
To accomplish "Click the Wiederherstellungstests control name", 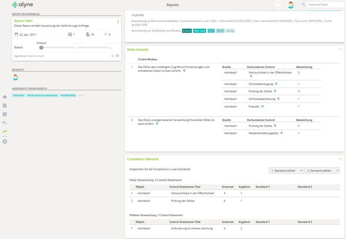I will tap(263, 133).
